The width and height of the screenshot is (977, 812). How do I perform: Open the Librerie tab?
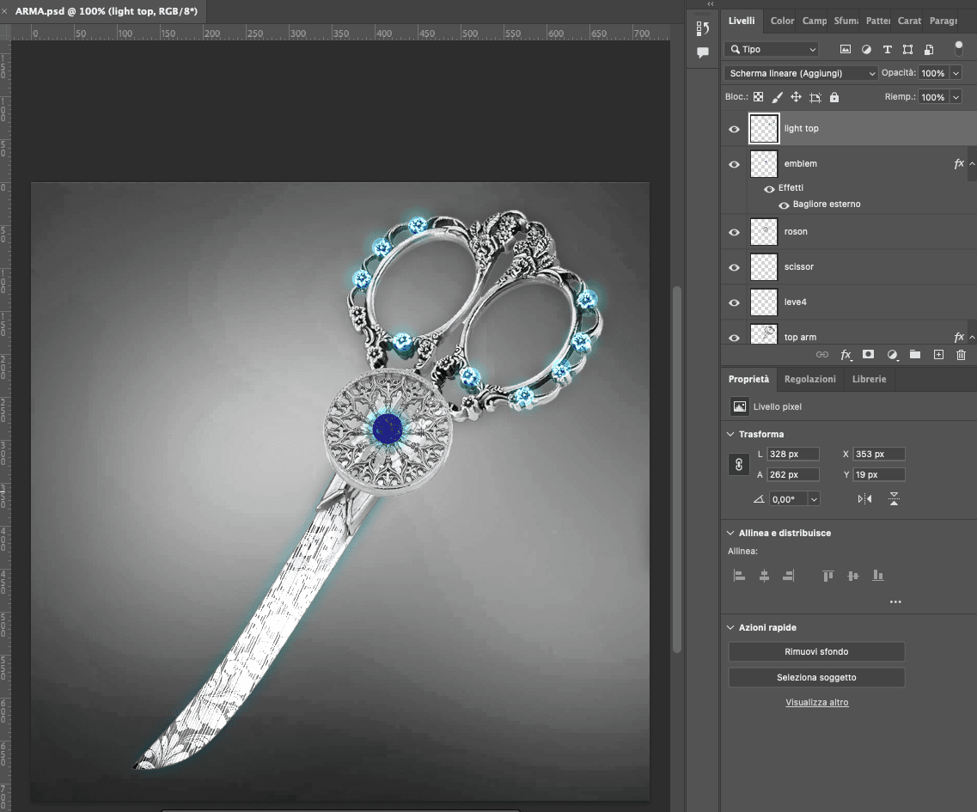869,379
